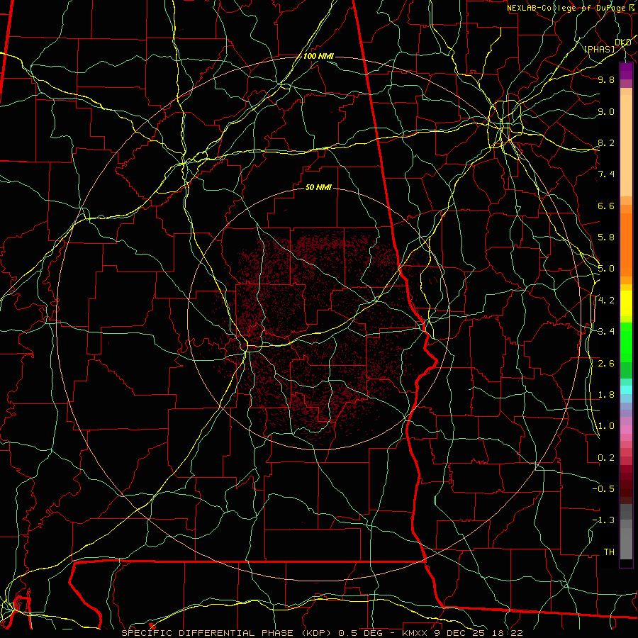This screenshot has width=638, height=638.
Task: Click the DKD [PHAS] unit label above colorbar
Action: click(608, 45)
